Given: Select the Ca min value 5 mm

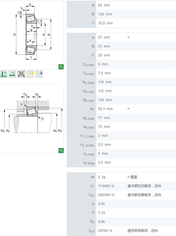Looking at the screenshot, I should (x=103, y=64).
